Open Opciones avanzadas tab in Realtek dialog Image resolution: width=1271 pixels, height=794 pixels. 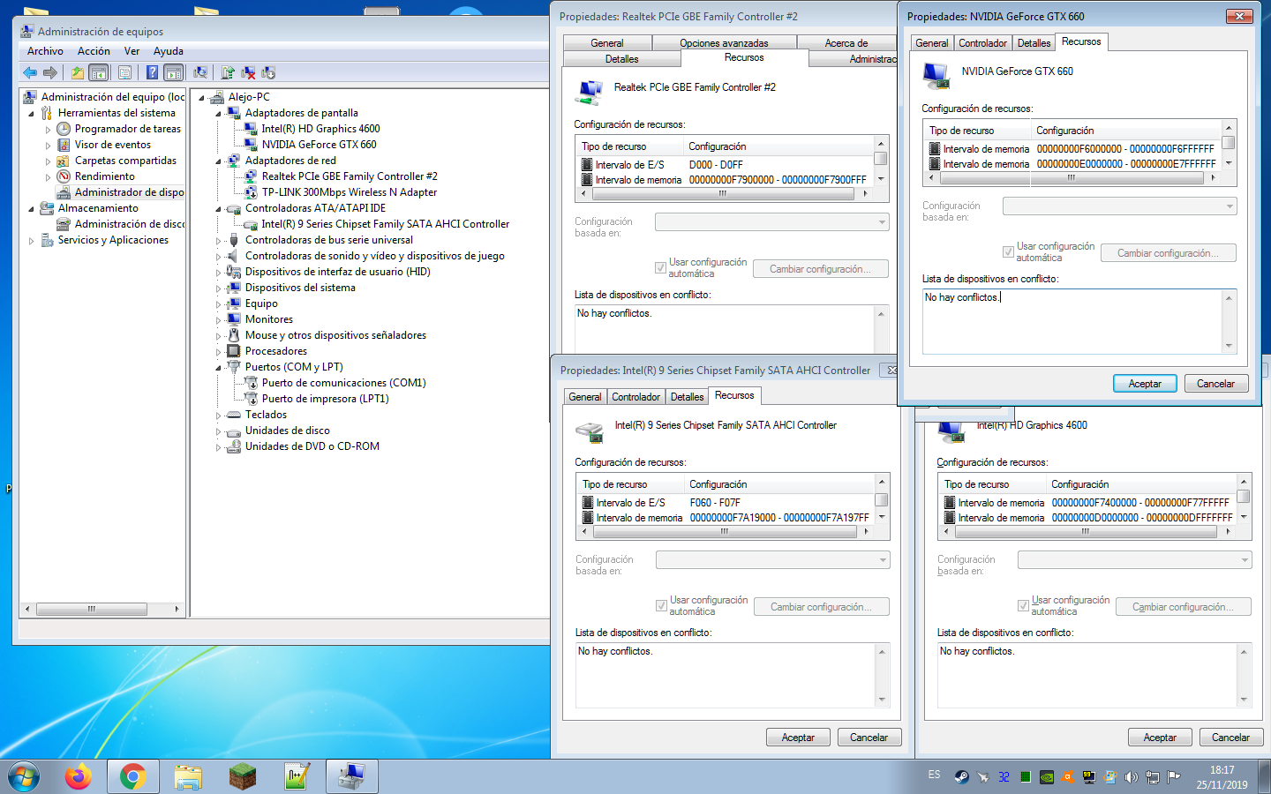click(724, 43)
